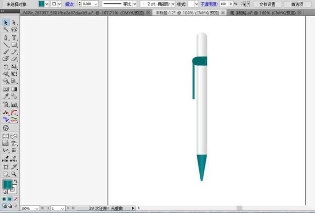Select the Rectangle tool
This screenshot has width=315, height=213.
14,45
